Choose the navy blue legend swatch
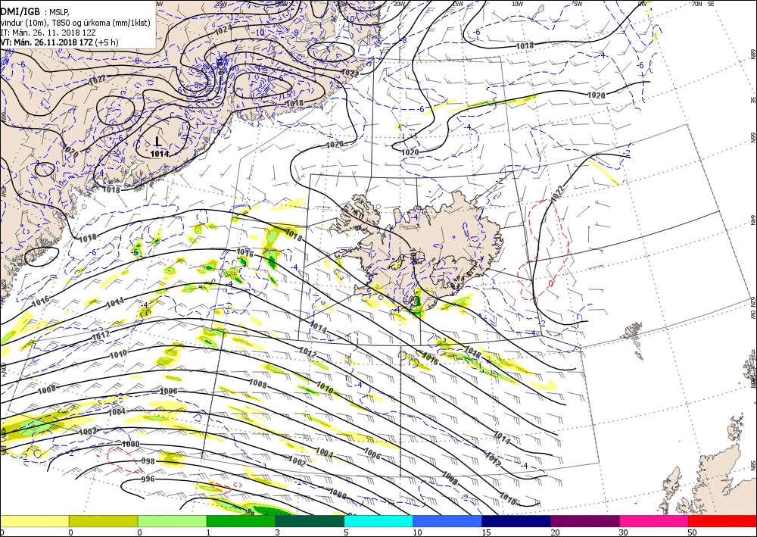This screenshot has height=537, width=757. (516, 521)
